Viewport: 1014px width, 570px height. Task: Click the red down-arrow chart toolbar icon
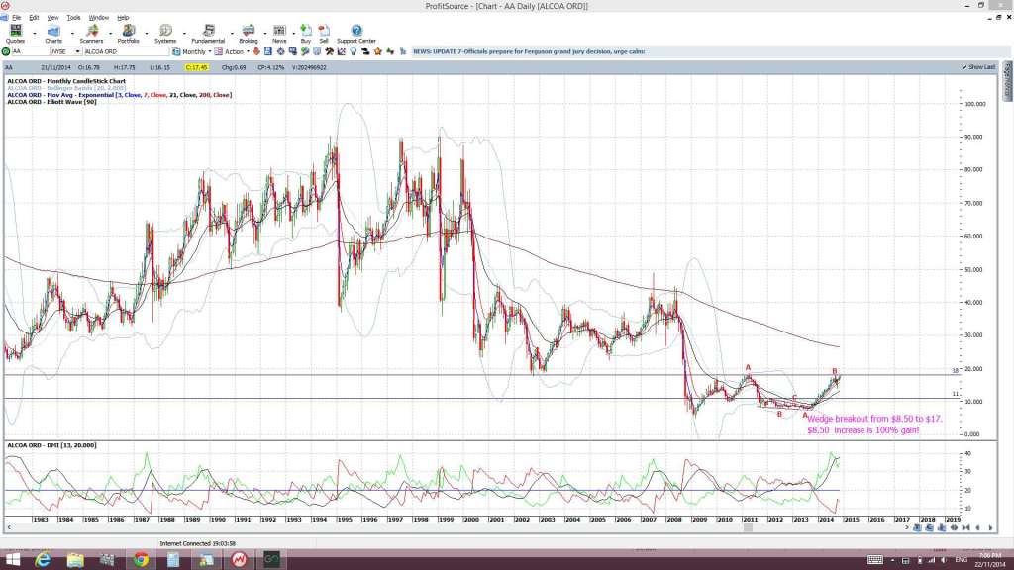256,51
